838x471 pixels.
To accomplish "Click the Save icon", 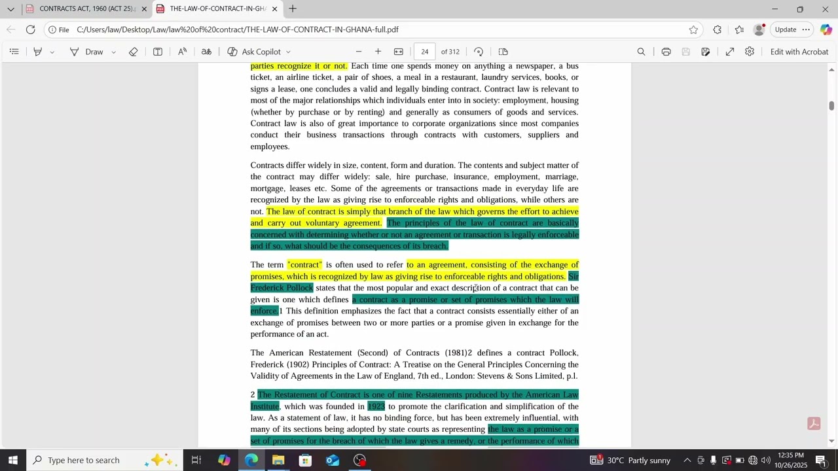I will click(x=686, y=52).
